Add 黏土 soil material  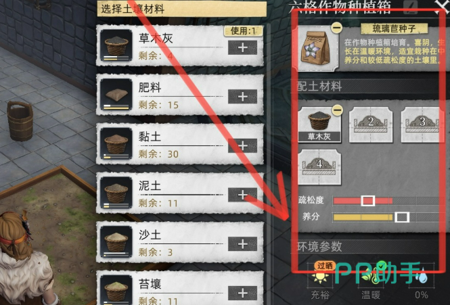(242, 145)
